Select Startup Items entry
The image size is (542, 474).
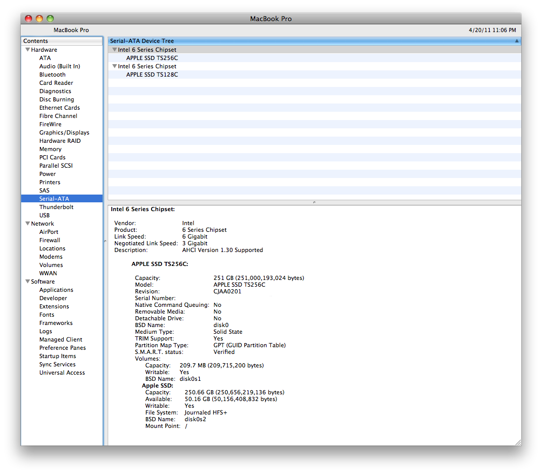[x=57, y=356]
